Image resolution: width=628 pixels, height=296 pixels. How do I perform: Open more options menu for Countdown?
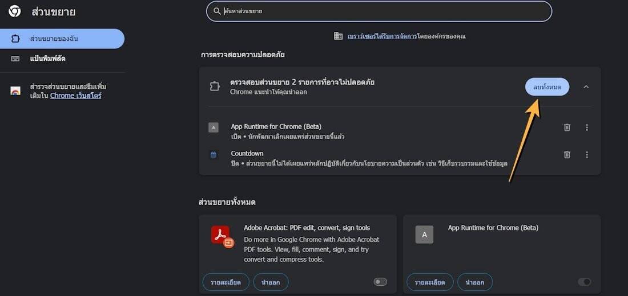coord(587,155)
